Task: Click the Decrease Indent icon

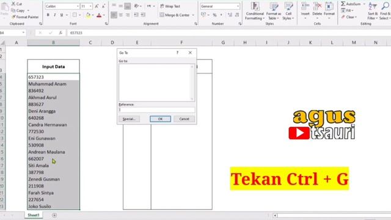Action: (x=136, y=15)
